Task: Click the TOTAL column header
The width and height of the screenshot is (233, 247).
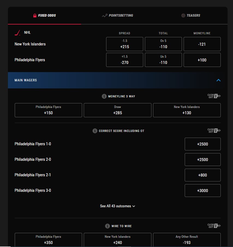Action: pos(163,33)
